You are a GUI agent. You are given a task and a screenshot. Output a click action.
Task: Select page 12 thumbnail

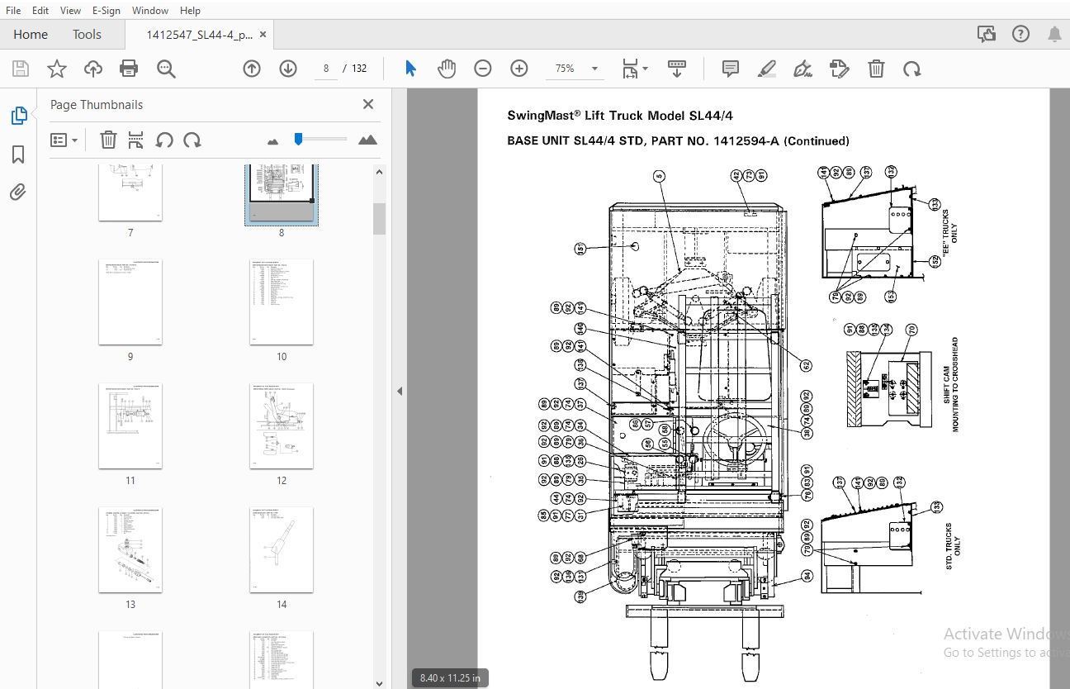point(282,425)
